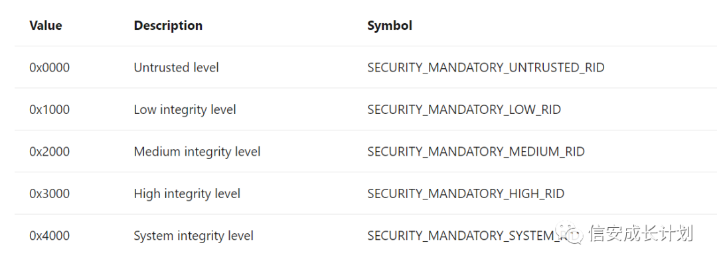The width and height of the screenshot is (717, 265).
Task: Click the Value column header
Action: click(x=46, y=26)
